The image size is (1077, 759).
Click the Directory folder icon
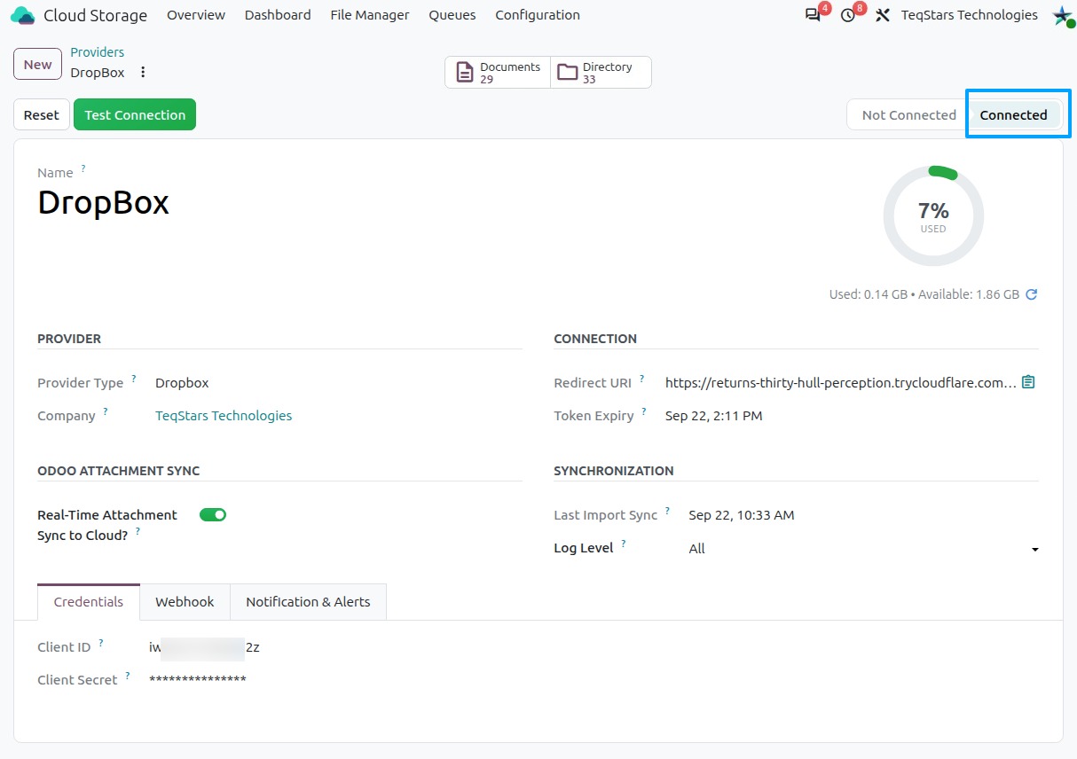click(x=567, y=73)
